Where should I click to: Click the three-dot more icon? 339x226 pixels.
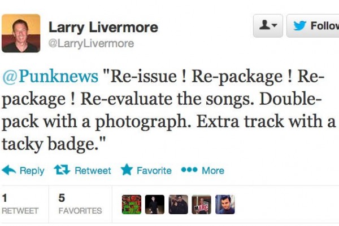(189, 170)
